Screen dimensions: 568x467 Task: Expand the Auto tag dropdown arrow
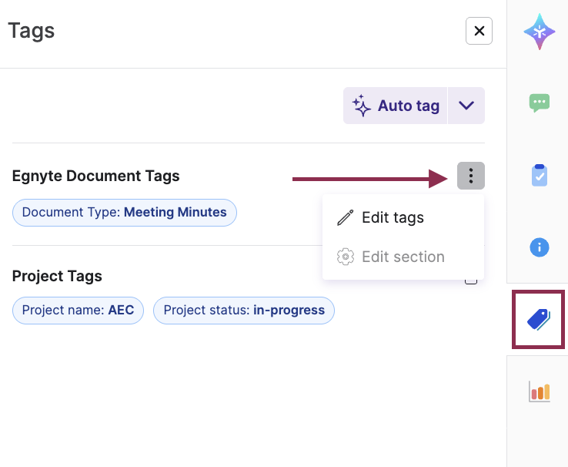[466, 106]
